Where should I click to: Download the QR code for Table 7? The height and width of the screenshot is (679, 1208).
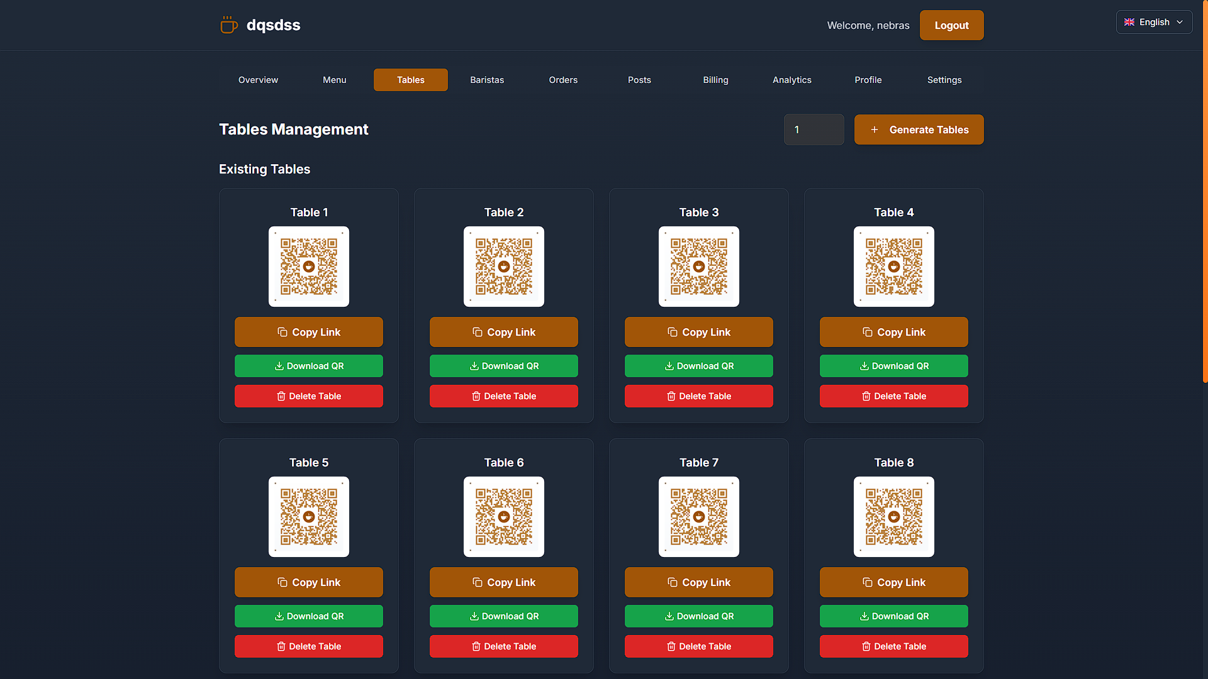(699, 616)
